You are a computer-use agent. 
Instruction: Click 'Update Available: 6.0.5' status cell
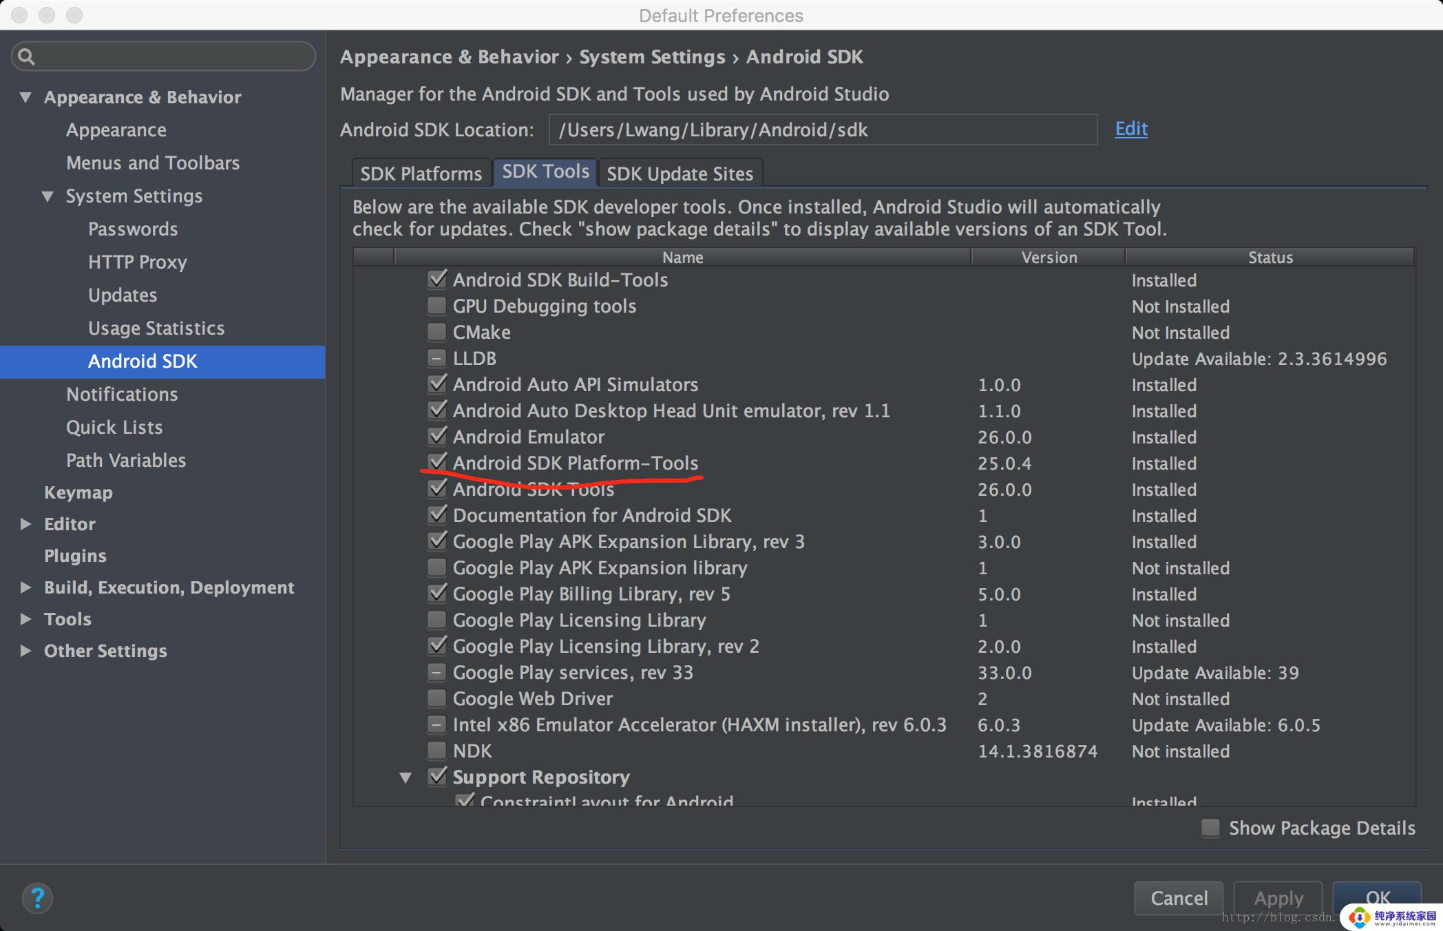[x=1226, y=725]
